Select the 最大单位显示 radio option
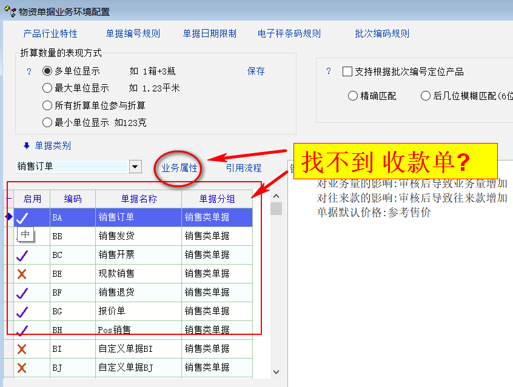This screenshot has height=387, width=513. (x=47, y=88)
